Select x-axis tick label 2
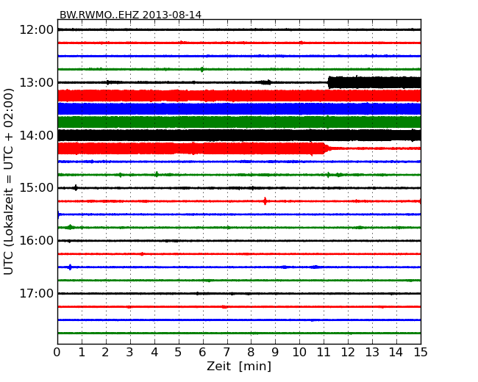The image size is (478, 382). click(106, 353)
